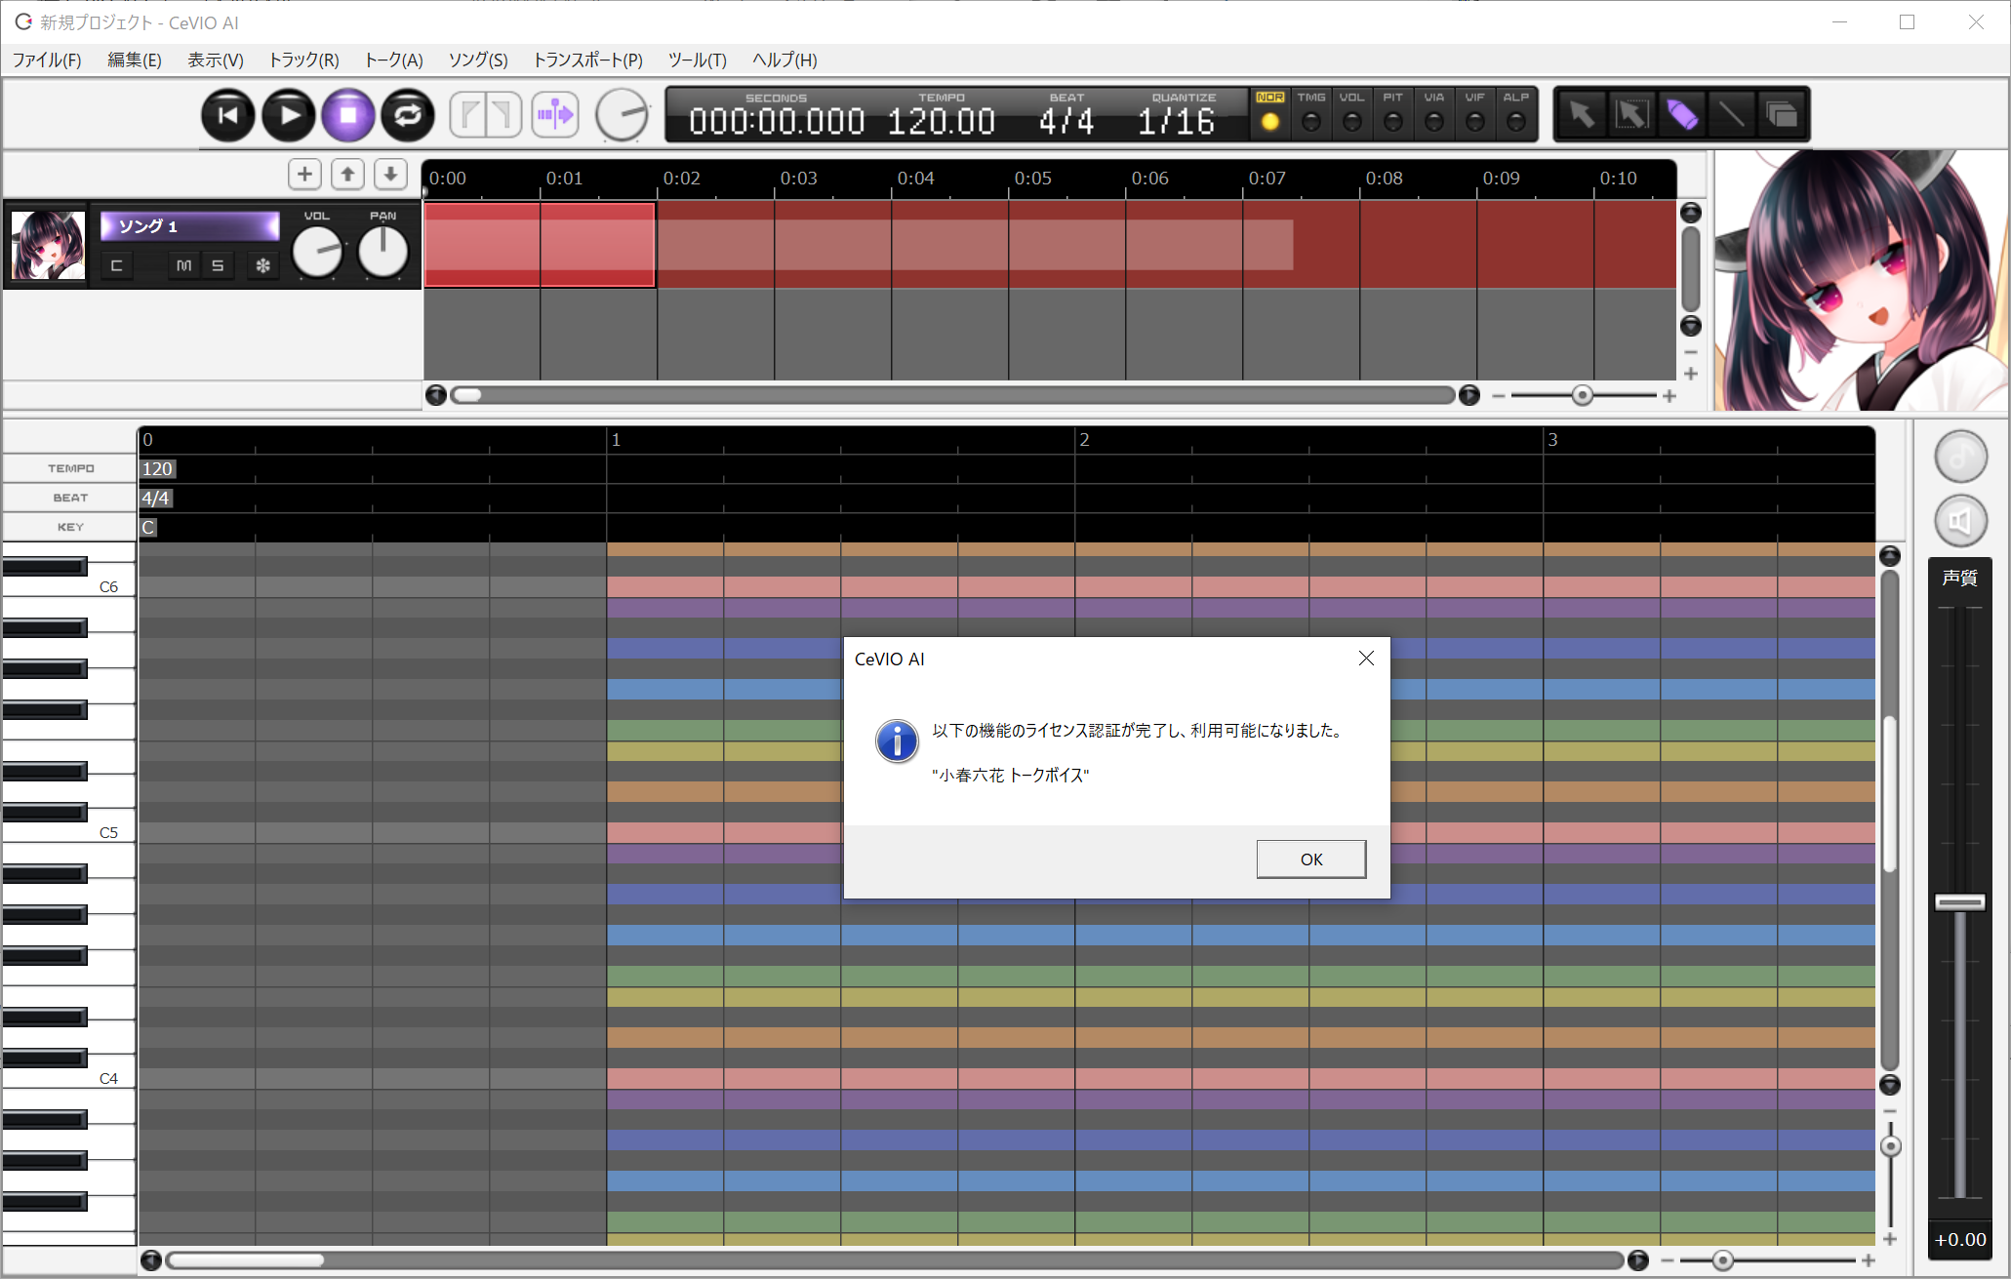Click the track PAN knob

click(x=382, y=252)
